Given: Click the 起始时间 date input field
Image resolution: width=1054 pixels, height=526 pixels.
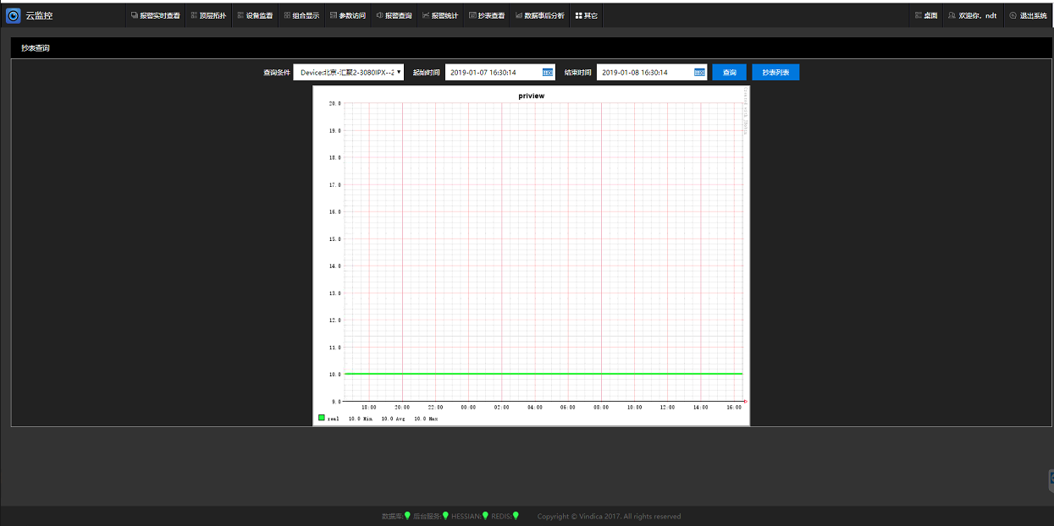Looking at the screenshot, I should (493, 73).
